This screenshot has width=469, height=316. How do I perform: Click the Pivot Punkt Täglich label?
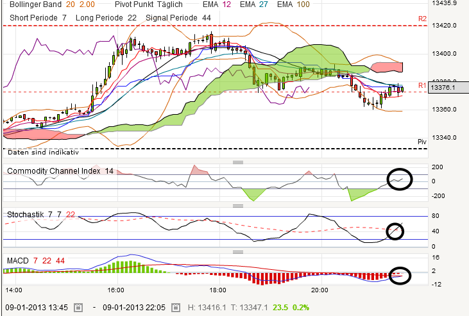(x=149, y=4)
